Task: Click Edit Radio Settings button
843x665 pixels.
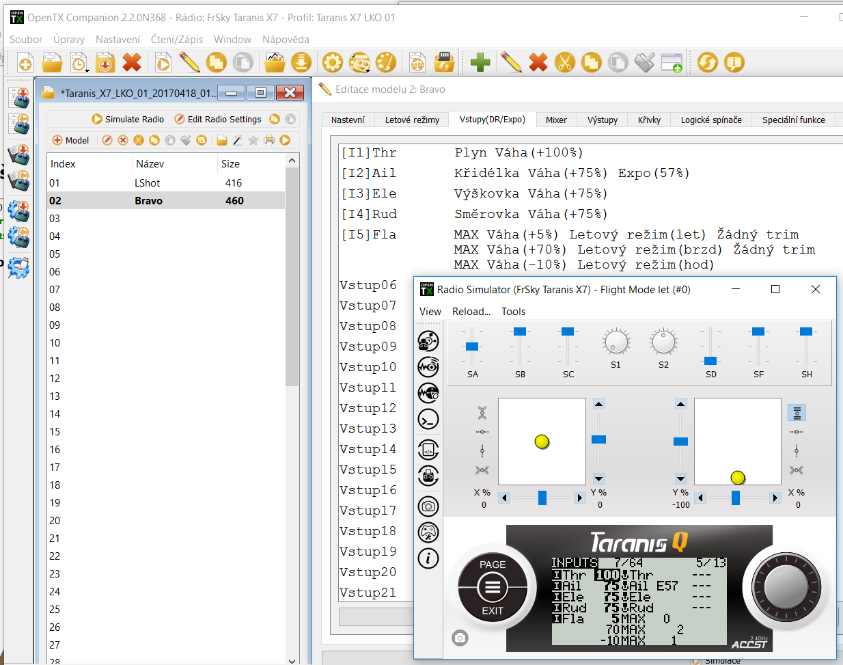Action: point(218,119)
